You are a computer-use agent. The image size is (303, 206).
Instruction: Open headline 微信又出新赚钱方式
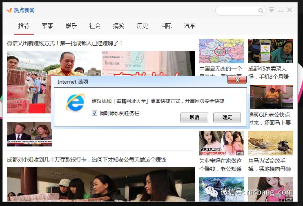(x=65, y=43)
